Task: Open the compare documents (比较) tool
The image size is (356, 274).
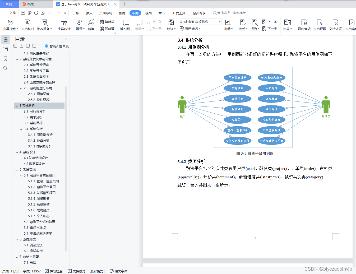Action: 287,25
